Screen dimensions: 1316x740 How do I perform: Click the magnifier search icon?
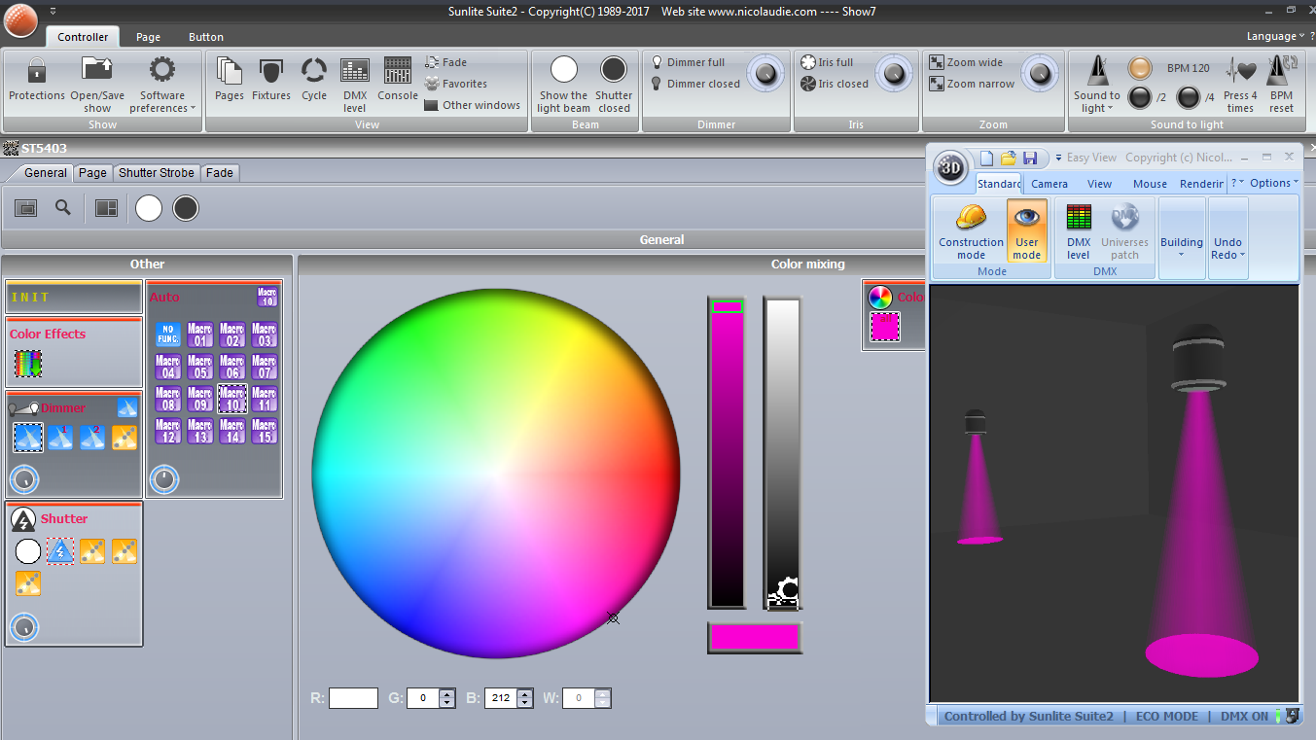[x=63, y=207]
